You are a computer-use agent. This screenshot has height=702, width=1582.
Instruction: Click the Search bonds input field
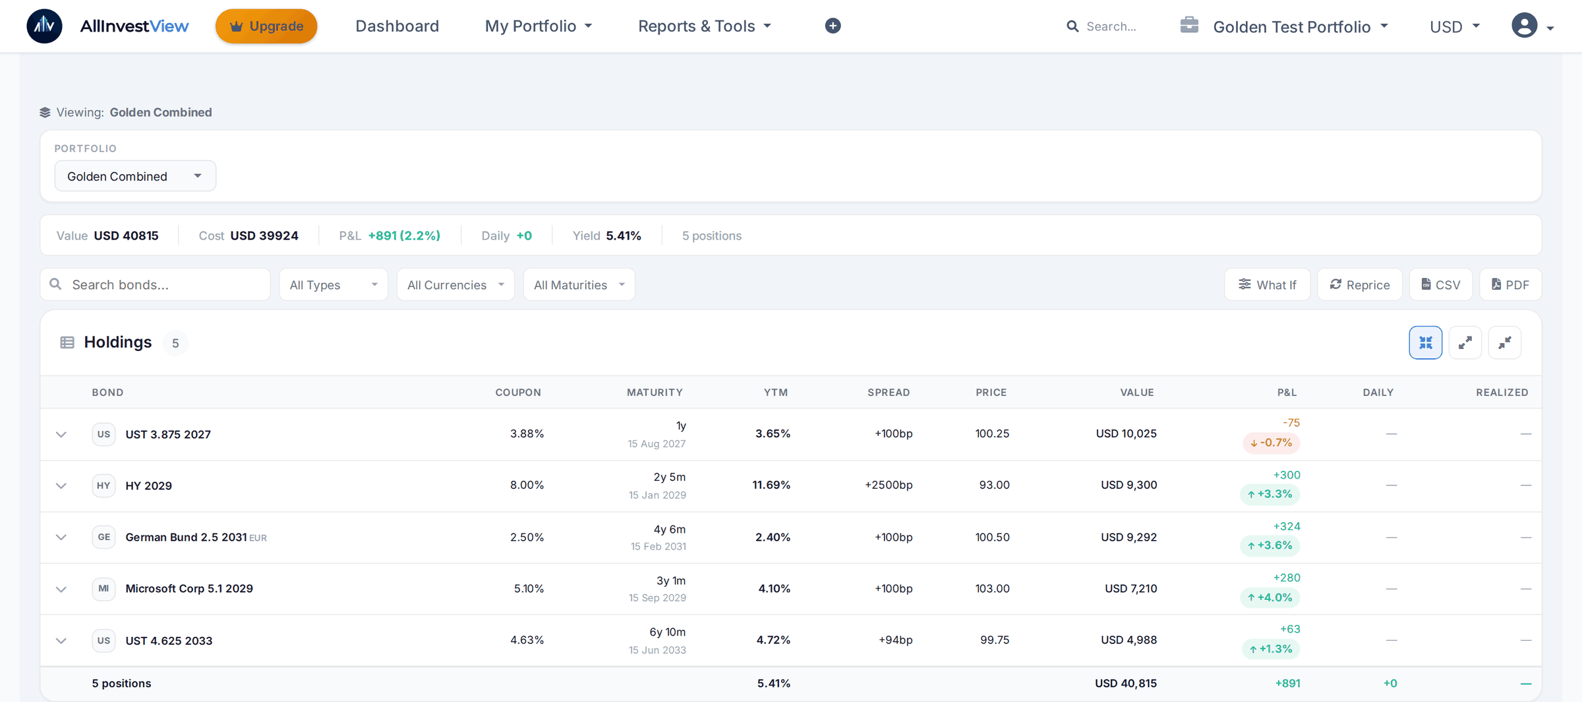coord(156,284)
